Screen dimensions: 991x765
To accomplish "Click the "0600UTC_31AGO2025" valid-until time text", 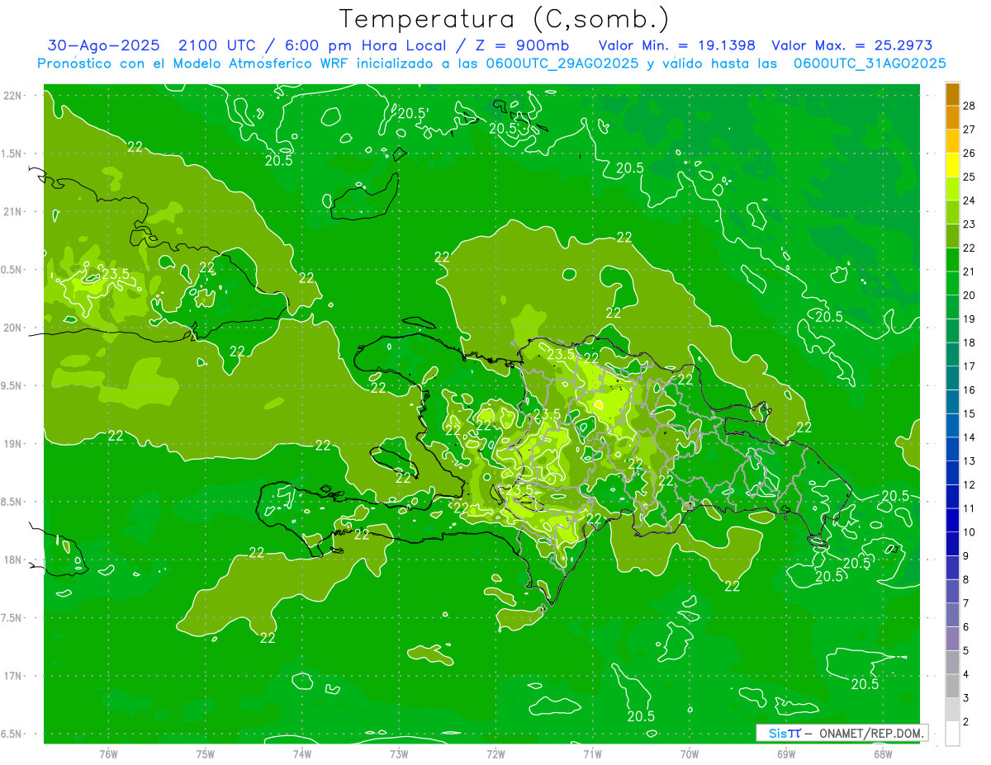I will [x=869, y=64].
